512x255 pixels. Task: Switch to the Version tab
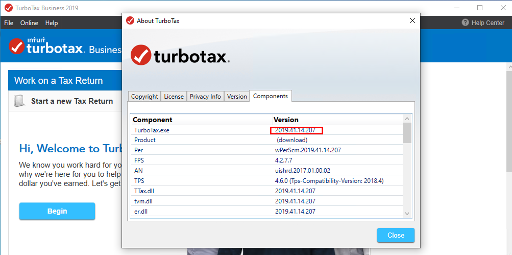pyautogui.click(x=237, y=97)
